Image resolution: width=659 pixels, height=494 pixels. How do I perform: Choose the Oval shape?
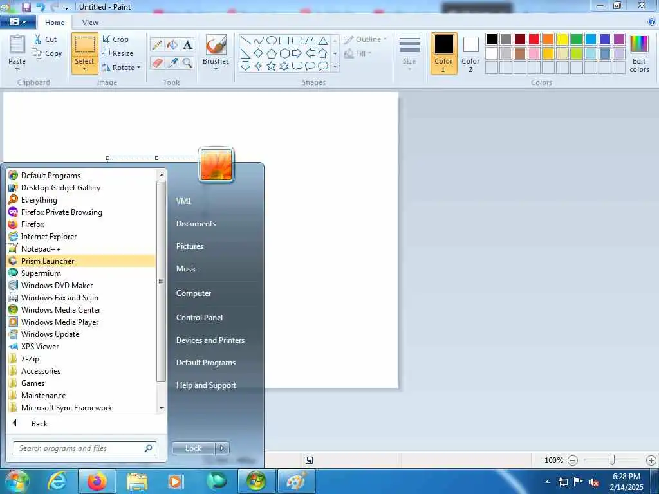[272, 41]
